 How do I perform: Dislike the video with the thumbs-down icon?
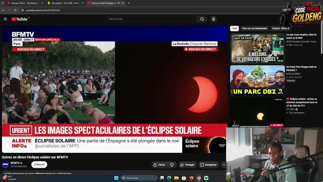click(x=172, y=165)
